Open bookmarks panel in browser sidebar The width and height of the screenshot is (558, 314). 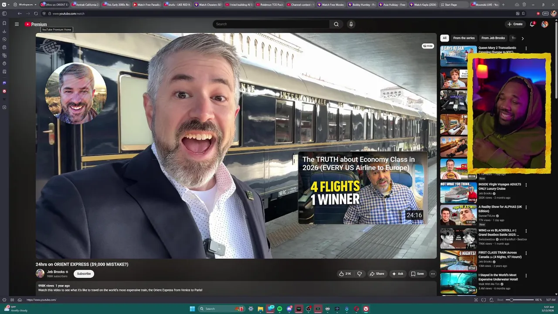point(4,23)
